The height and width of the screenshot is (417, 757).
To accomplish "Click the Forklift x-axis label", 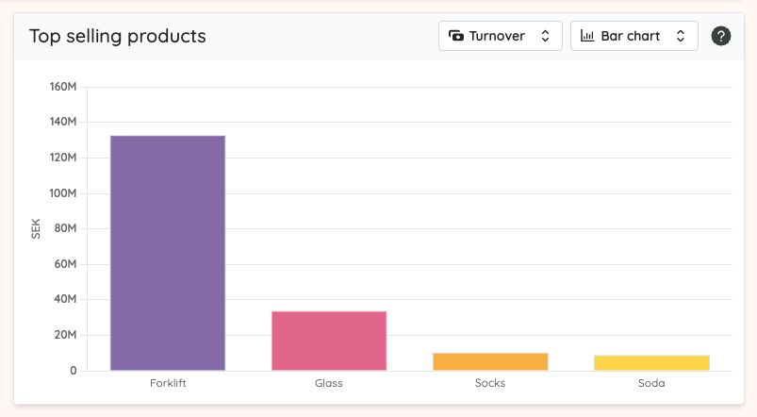I will coord(168,383).
